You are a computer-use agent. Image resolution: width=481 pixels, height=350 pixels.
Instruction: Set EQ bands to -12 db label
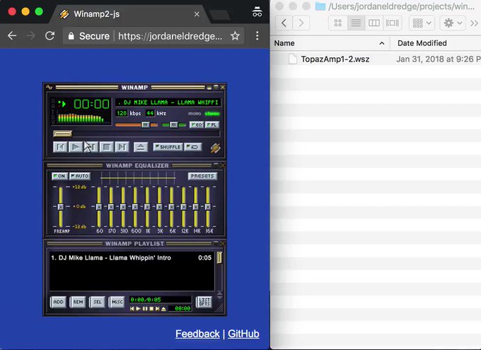coord(80,227)
